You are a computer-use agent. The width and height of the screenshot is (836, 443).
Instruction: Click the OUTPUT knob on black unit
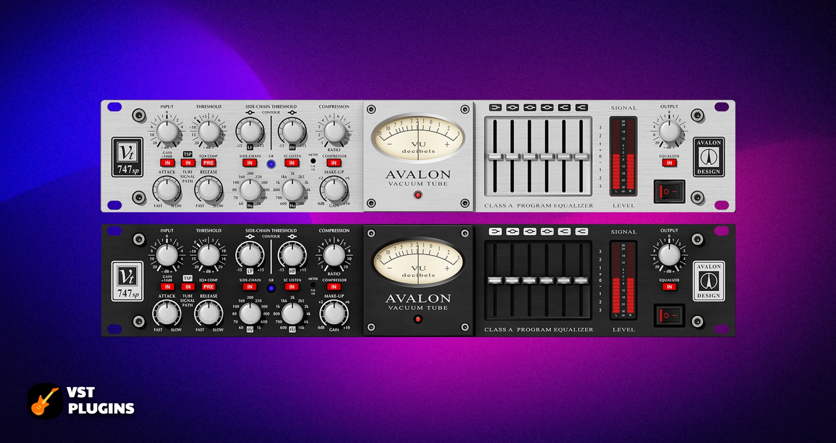669,255
